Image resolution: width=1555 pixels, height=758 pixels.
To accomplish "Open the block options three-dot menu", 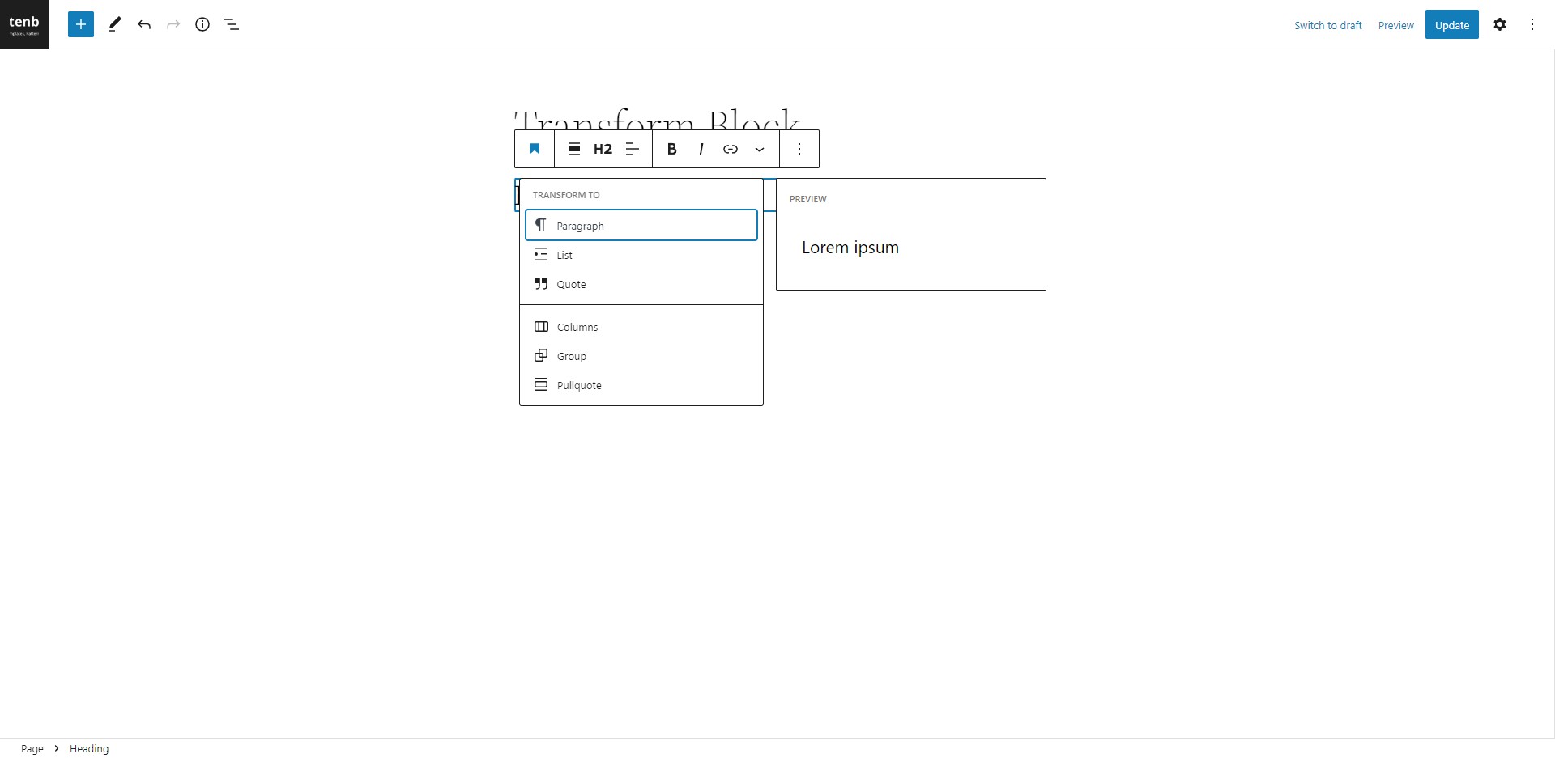I will [799, 149].
